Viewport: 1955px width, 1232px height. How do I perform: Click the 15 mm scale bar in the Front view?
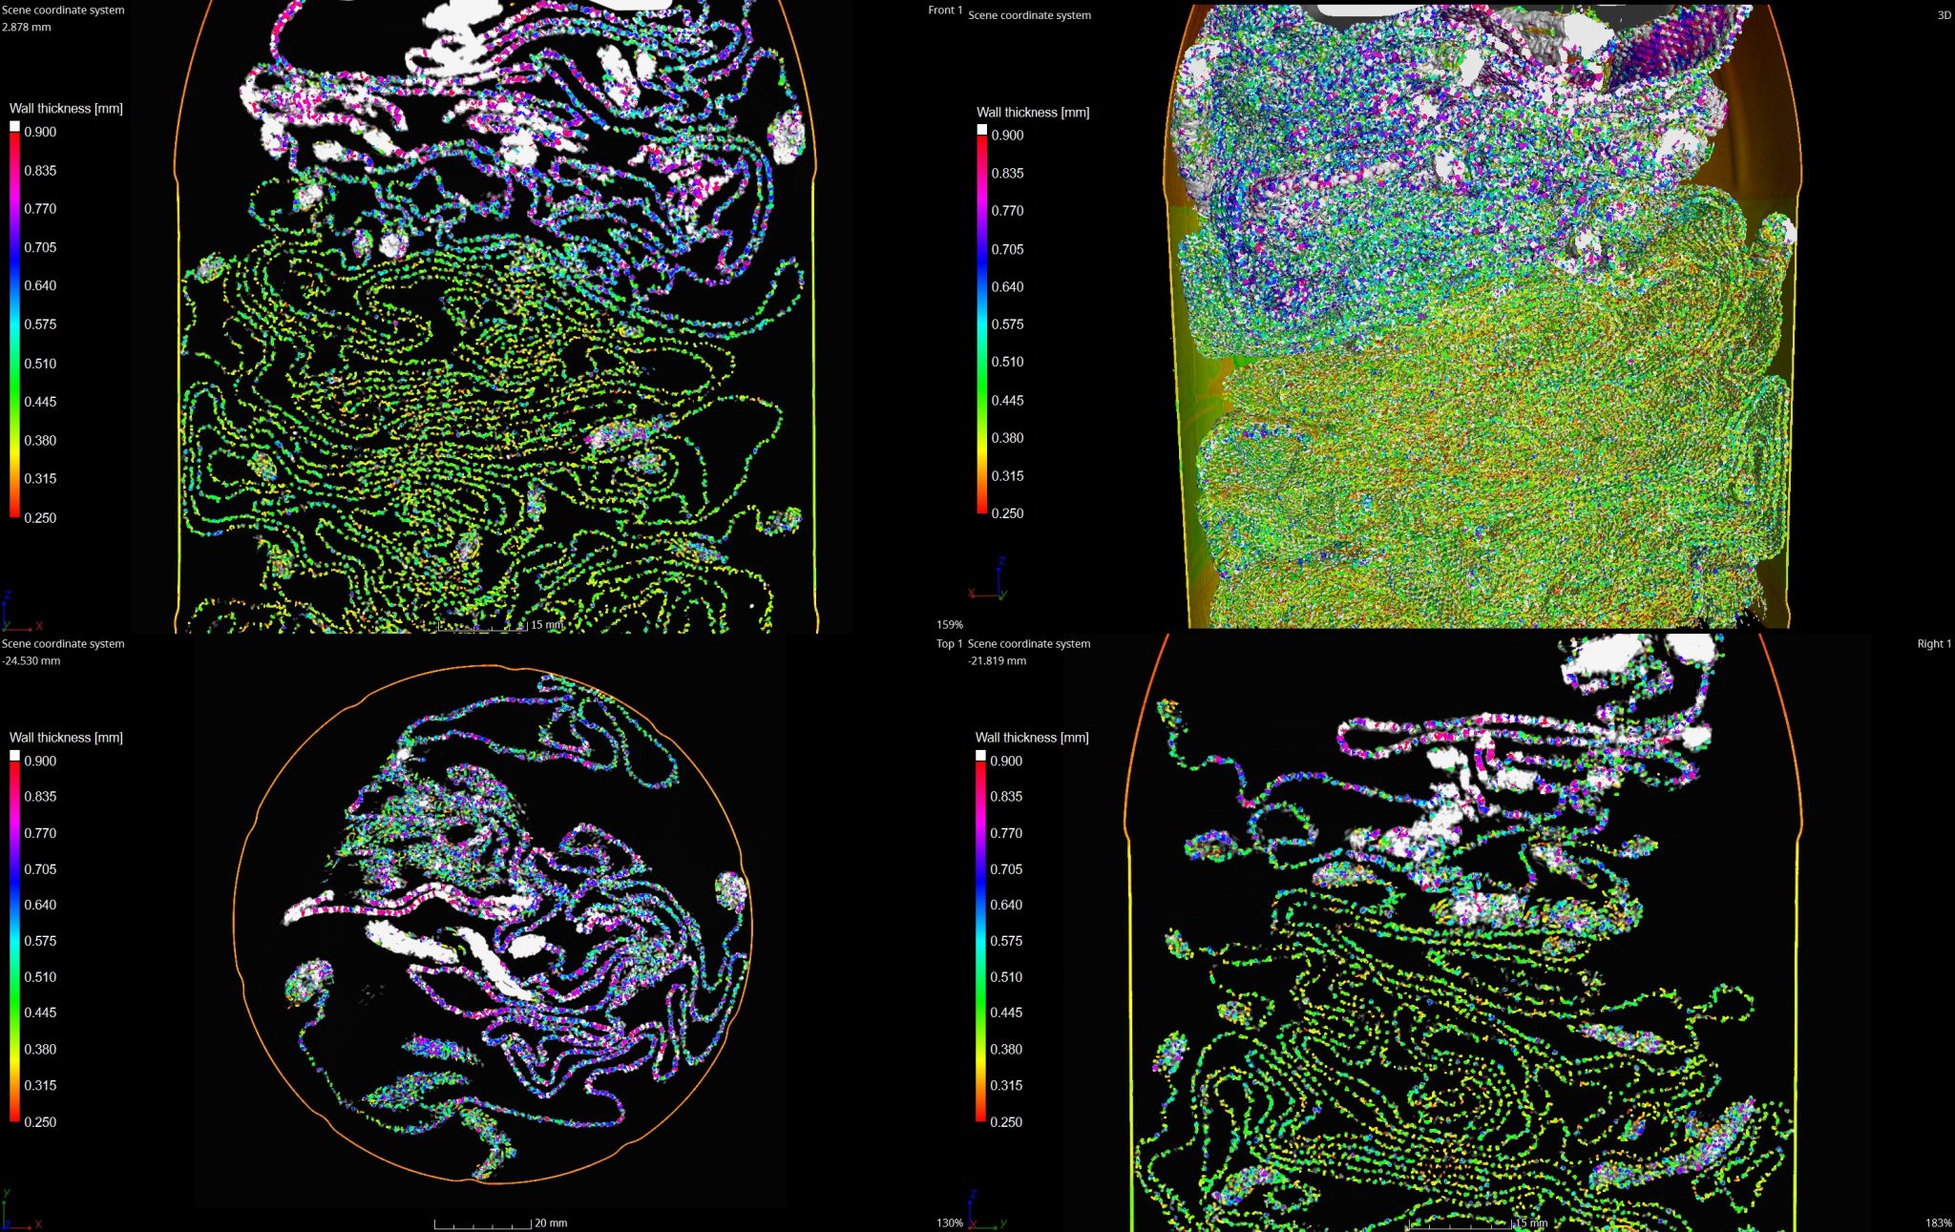tap(483, 626)
